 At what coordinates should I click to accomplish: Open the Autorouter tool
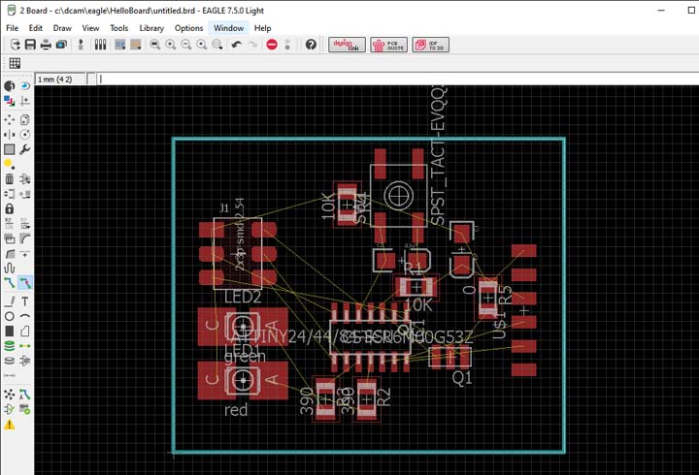[25, 395]
